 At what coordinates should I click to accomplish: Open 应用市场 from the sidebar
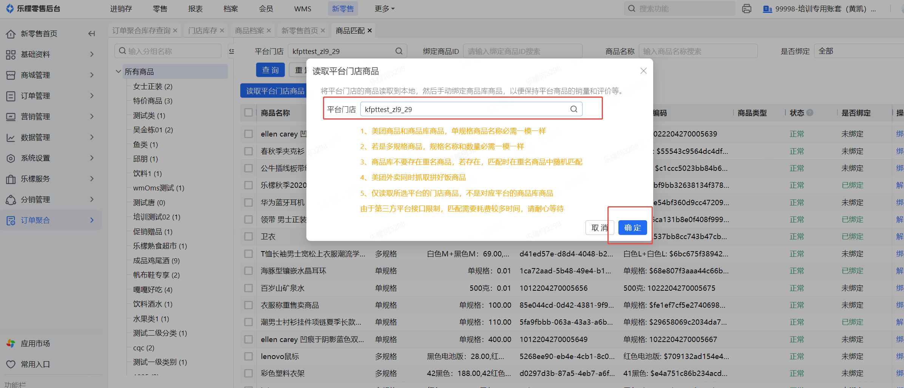(x=35, y=344)
